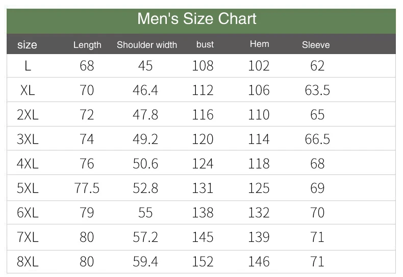Screen dimensions: 403x277
Task: Select the 124 bust value
Action: pos(203,164)
